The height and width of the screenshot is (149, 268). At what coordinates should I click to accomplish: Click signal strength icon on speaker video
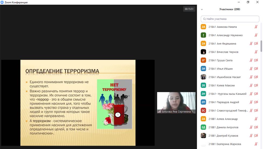(x=159, y=111)
